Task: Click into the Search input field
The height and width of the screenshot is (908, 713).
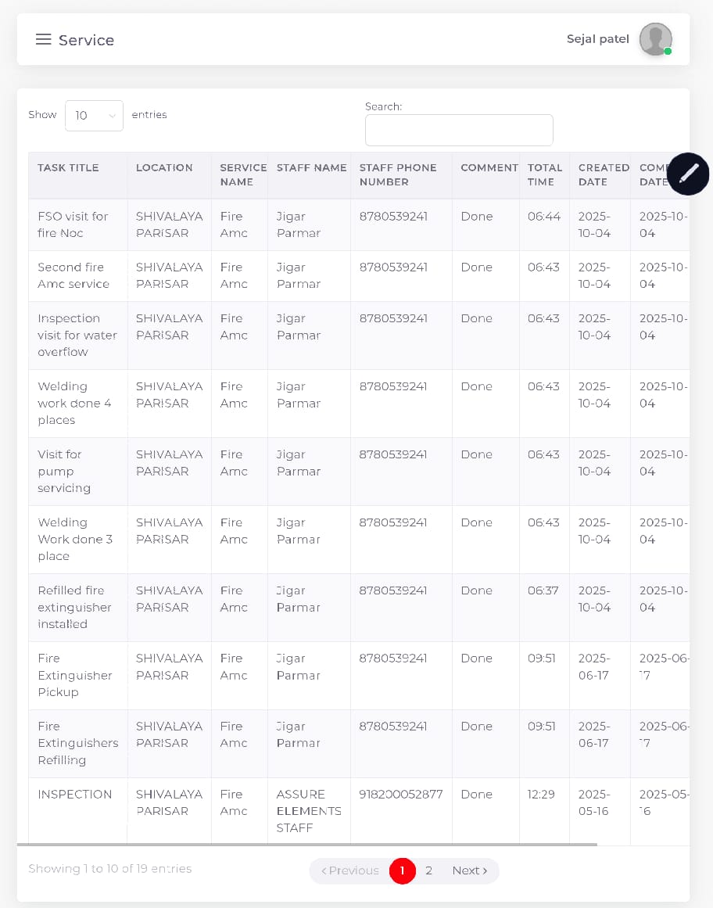Action: [x=459, y=130]
